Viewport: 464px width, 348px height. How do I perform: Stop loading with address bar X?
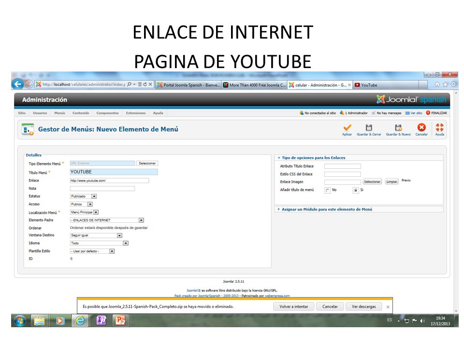[150, 84]
